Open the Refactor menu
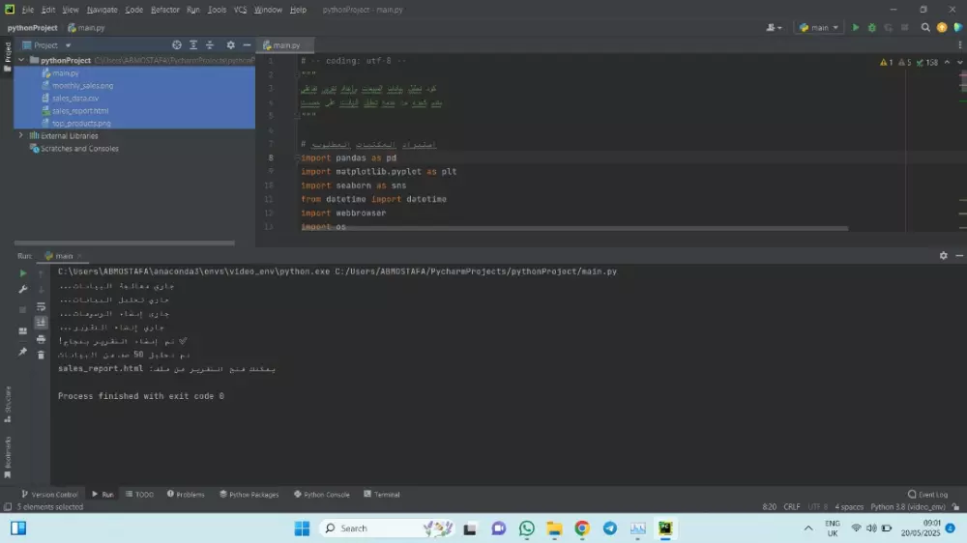The width and height of the screenshot is (967, 543). coord(164,10)
